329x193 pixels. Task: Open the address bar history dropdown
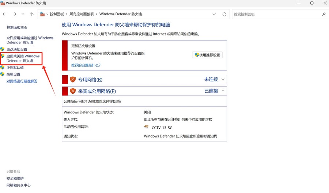click(x=214, y=14)
